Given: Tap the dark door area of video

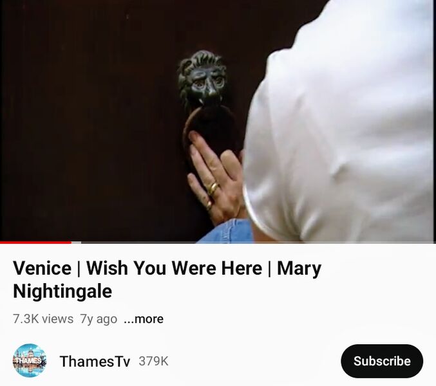Looking at the screenshot, I should click(x=89, y=120).
